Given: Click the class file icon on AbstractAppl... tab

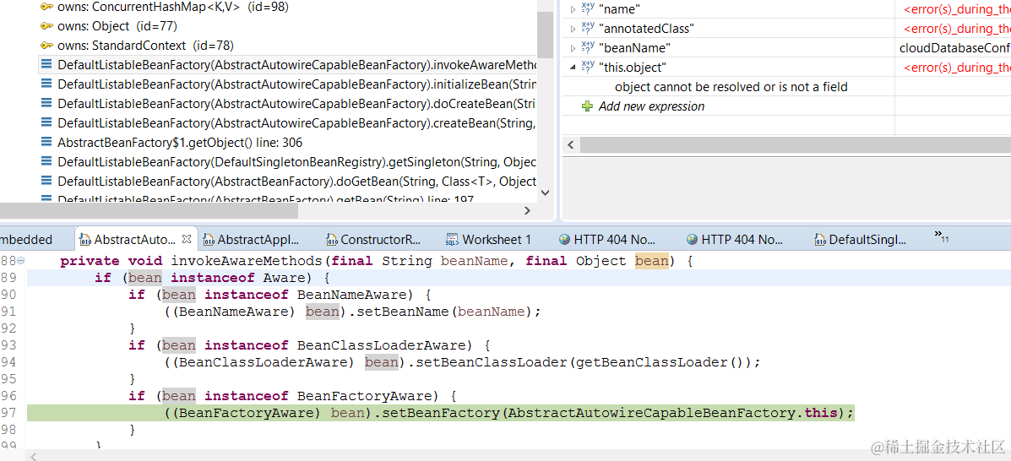Looking at the screenshot, I should pyautogui.click(x=209, y=240).
